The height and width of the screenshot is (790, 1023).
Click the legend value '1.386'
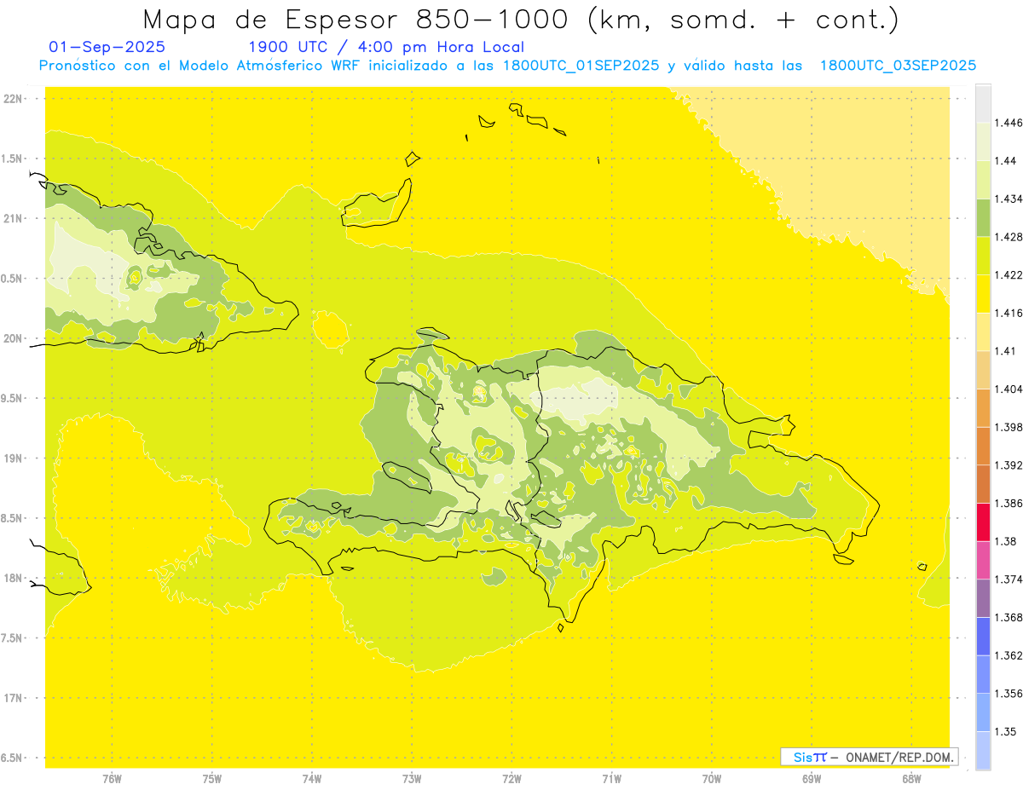tap(1009, 503)
